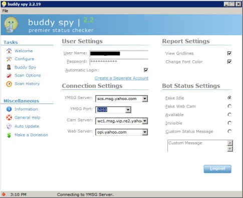Image resolution: width=243 pixels, height=198 pixels.
Task: Expand Cam Server dropdown arrow
Action: click(x=145, y=121)
